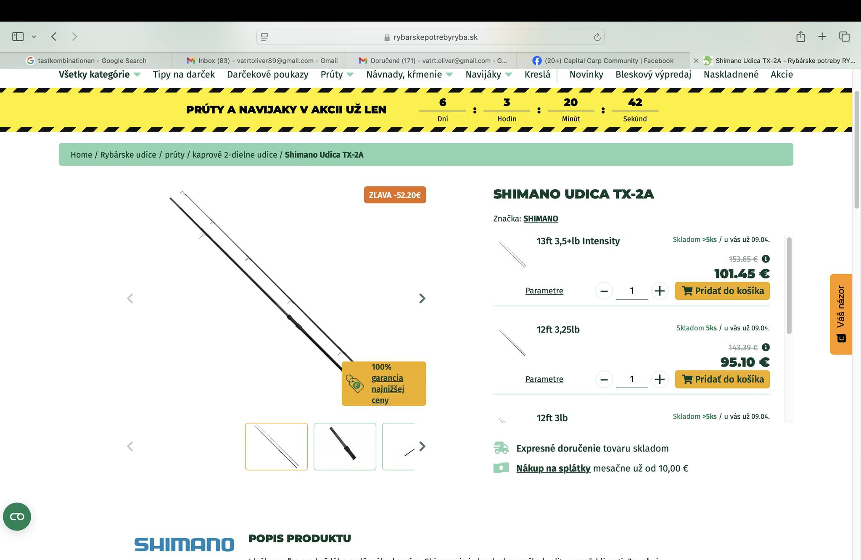Open Darčekové poukazy menu item
The height and width of the screenshot is (560, 861).
[x=268, y=74]
